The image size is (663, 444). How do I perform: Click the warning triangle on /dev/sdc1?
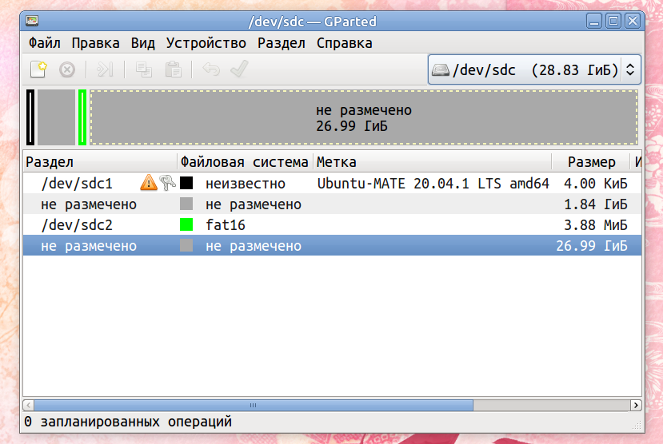pos(149,183)
